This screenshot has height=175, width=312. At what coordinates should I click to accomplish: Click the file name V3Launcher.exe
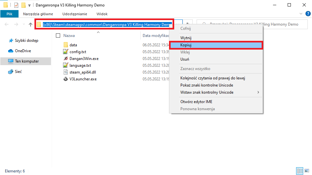point(83,79)
